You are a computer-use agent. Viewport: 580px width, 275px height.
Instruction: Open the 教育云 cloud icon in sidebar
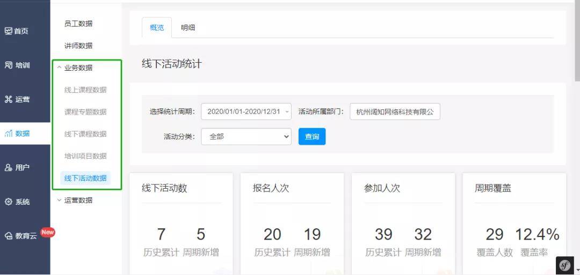click(9, 236)
